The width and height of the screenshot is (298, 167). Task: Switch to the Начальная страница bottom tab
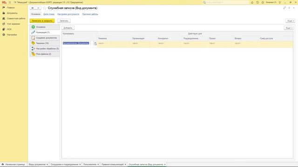(x=14, y=164)
